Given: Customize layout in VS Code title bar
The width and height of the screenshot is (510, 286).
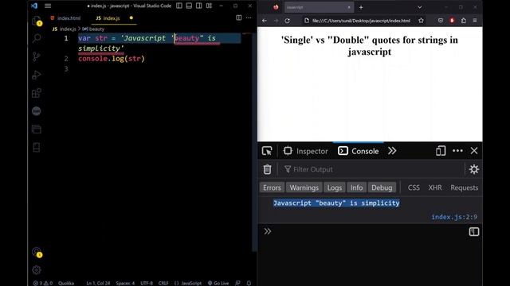Looking at the screenshot, I should [209, 6].
